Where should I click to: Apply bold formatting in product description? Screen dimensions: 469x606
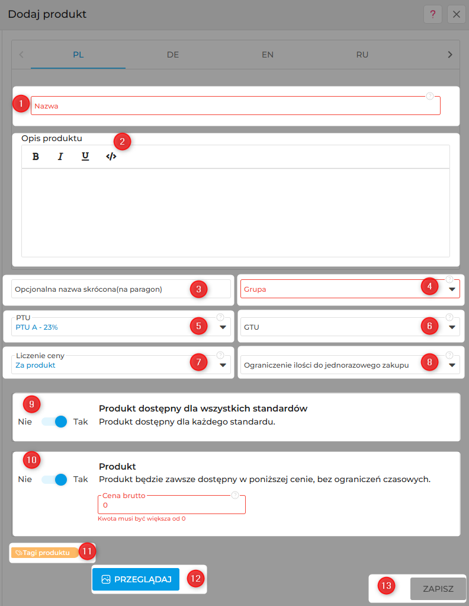(36, 157)
